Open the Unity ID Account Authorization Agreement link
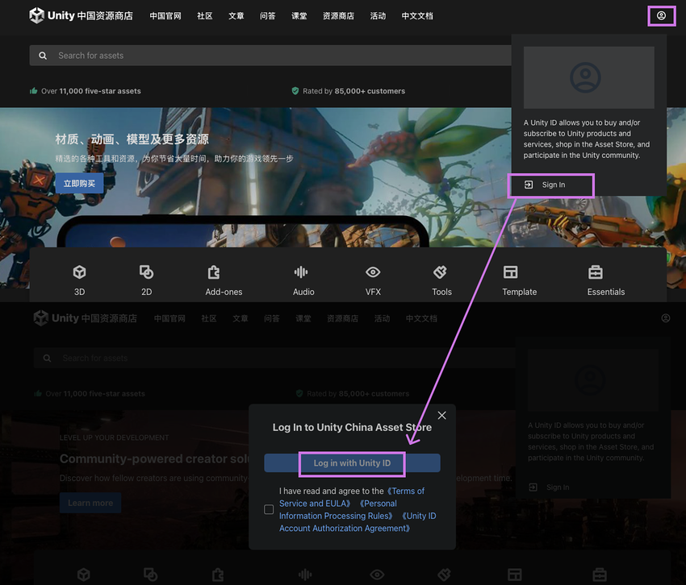 coord(358,522)
